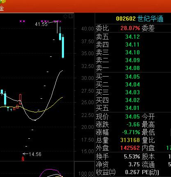Click the 41.55 high price label

coord(41,24)
